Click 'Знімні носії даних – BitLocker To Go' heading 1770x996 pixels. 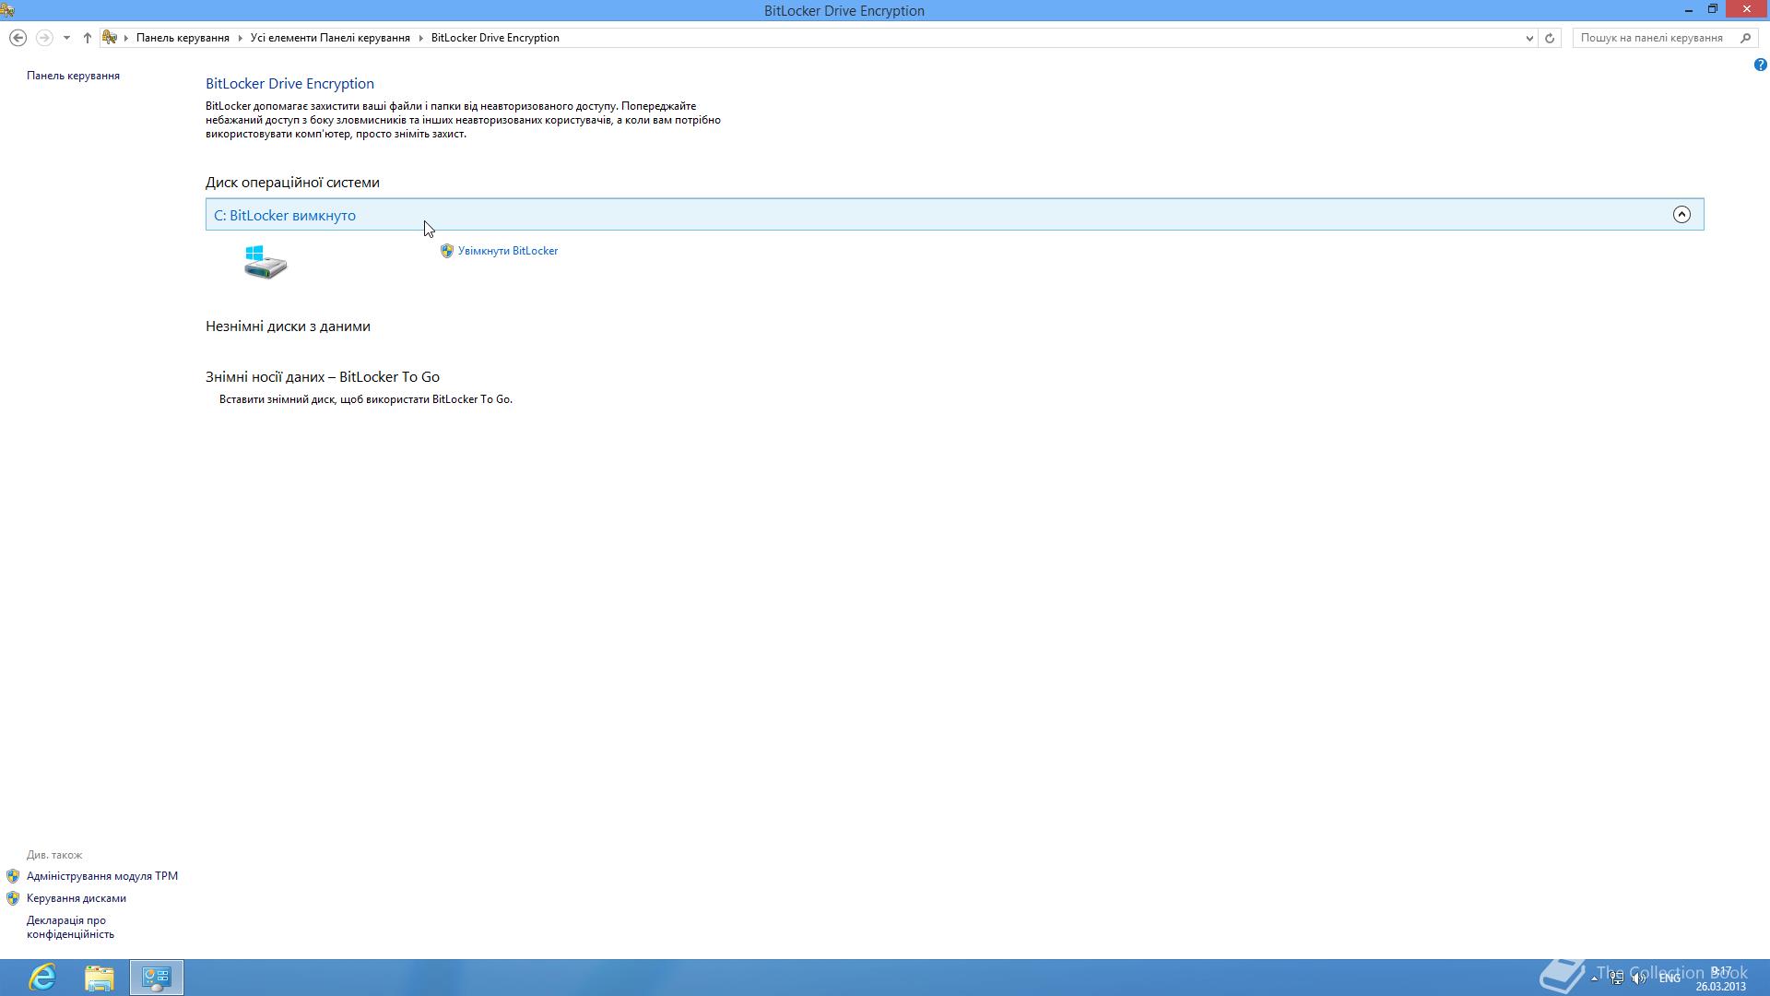tap(323, 377)
